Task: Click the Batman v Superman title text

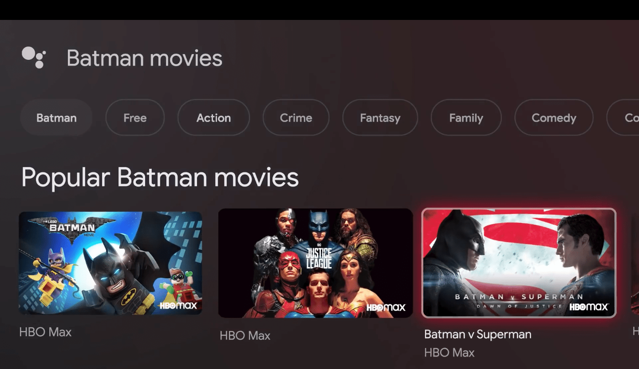Action: (x=477, y=334)
